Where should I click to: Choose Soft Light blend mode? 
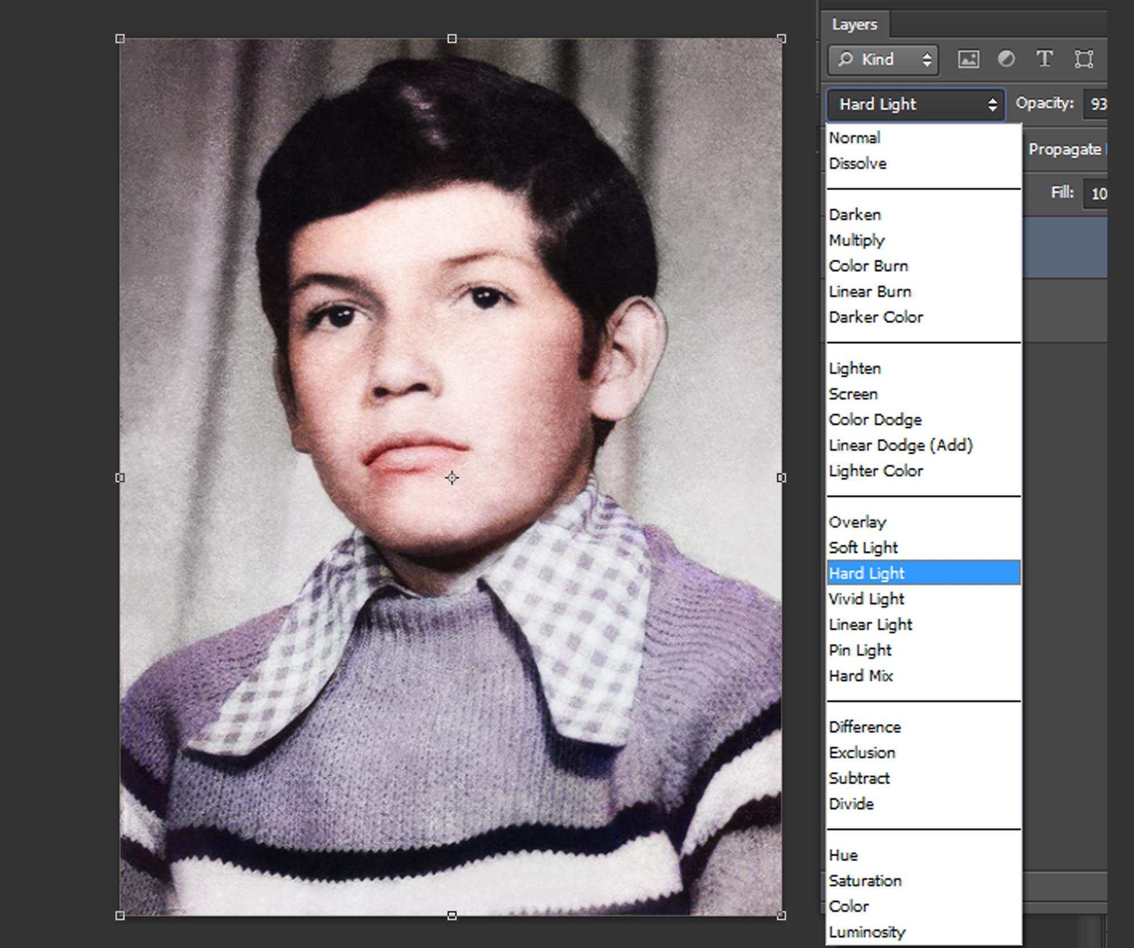[924, 548]
